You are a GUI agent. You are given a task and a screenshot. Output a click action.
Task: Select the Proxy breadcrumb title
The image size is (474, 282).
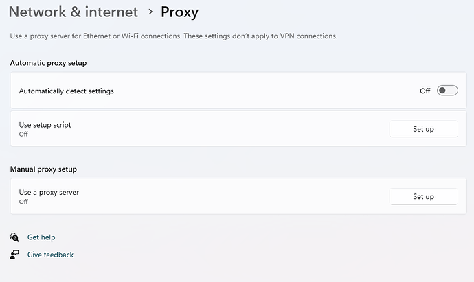179,12
